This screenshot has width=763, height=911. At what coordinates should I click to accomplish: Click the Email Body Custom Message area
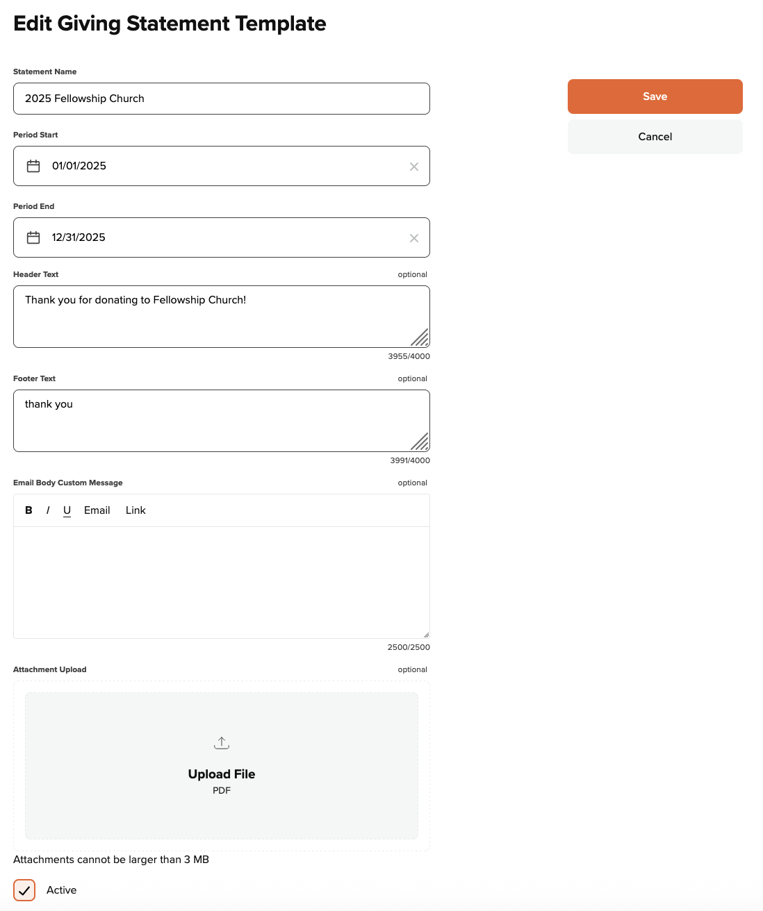coord(221,582)
